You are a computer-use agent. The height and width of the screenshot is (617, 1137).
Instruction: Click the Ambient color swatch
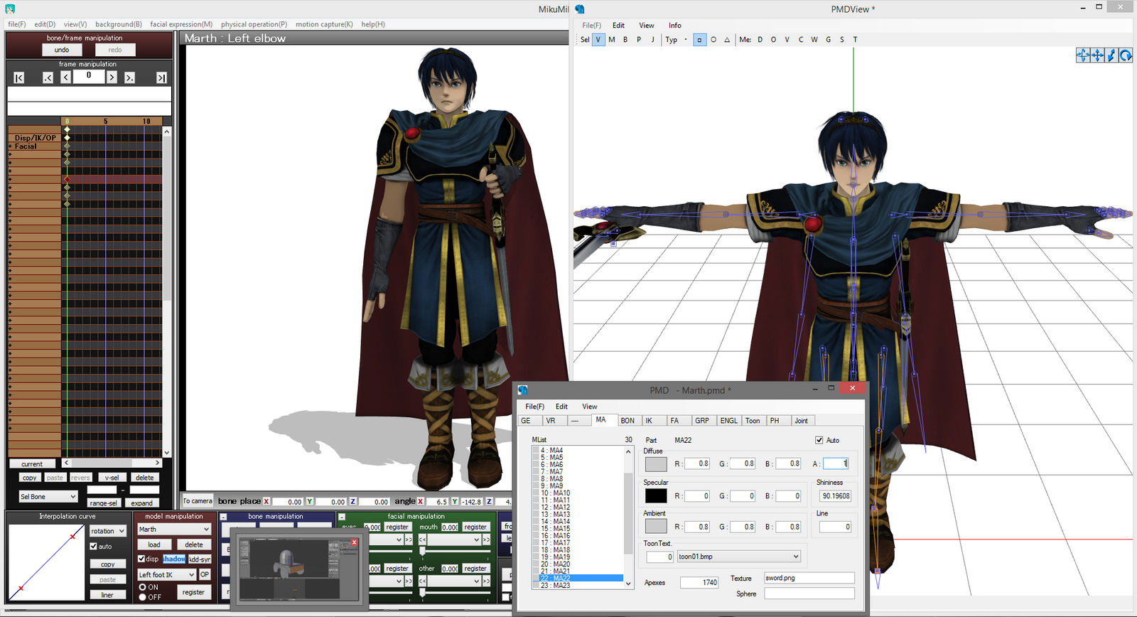tap(656, 526)
